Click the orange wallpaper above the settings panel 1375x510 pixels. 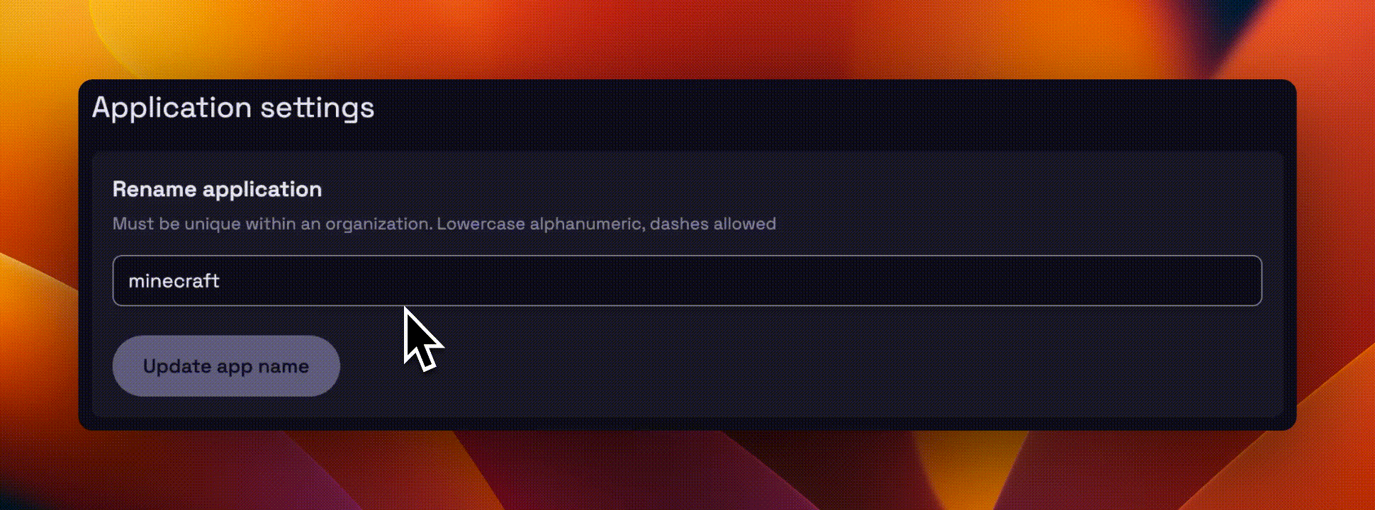pos(687,39)
